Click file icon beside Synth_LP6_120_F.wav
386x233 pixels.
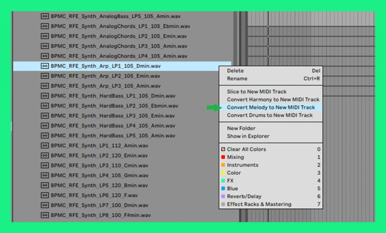[x=44, y=195]
